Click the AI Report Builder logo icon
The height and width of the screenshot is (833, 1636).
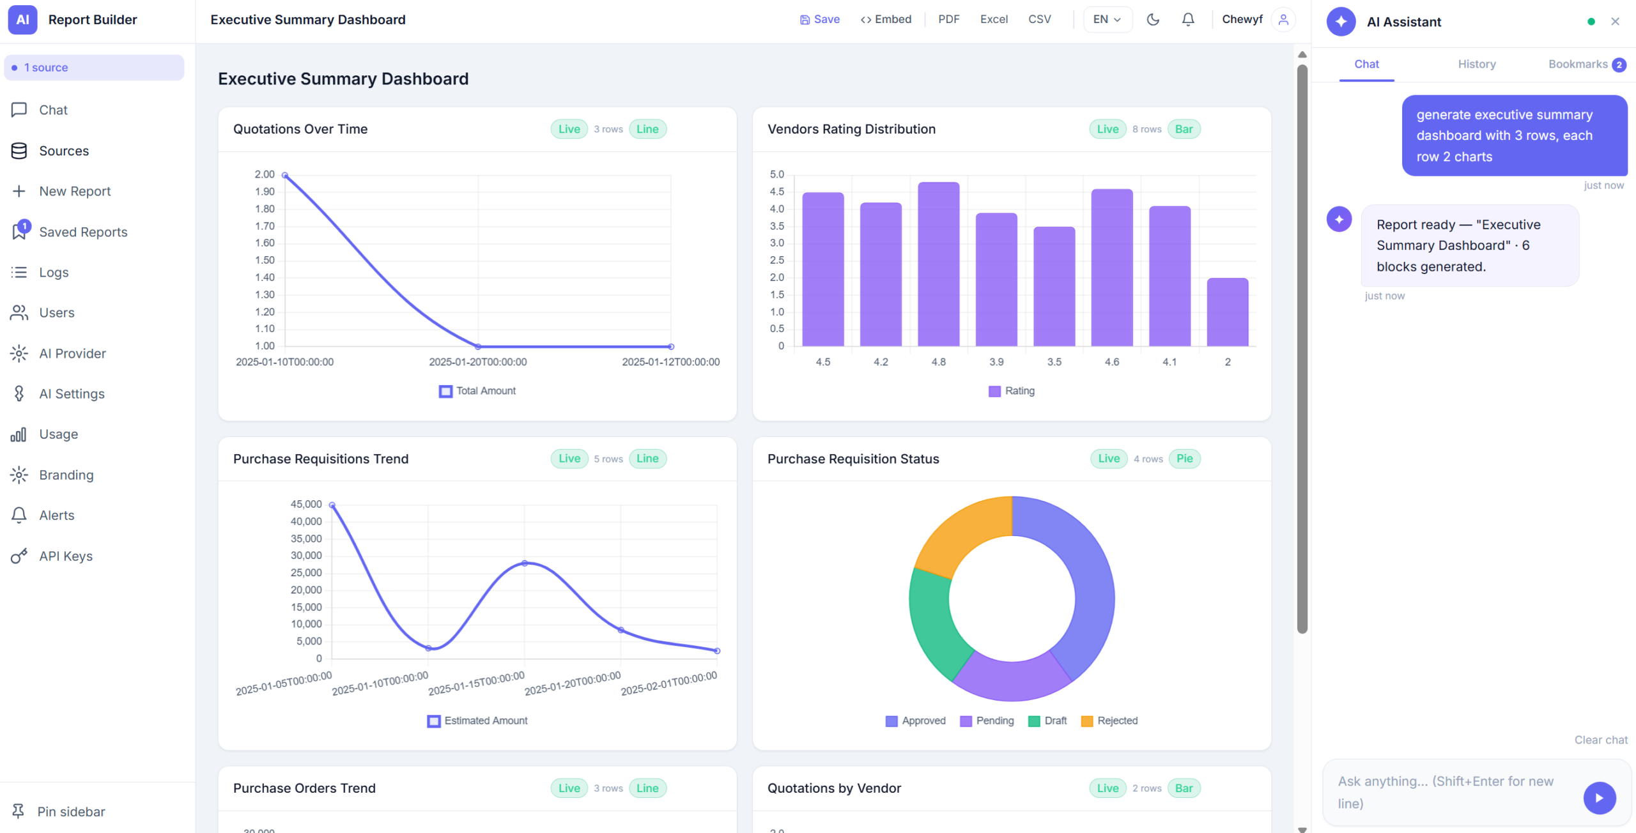[x=22, y=20]
